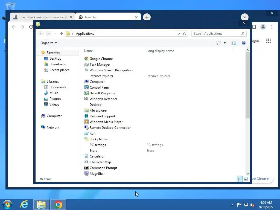
Task: Open Chrome profile avatar
Action: coord(263,27)
